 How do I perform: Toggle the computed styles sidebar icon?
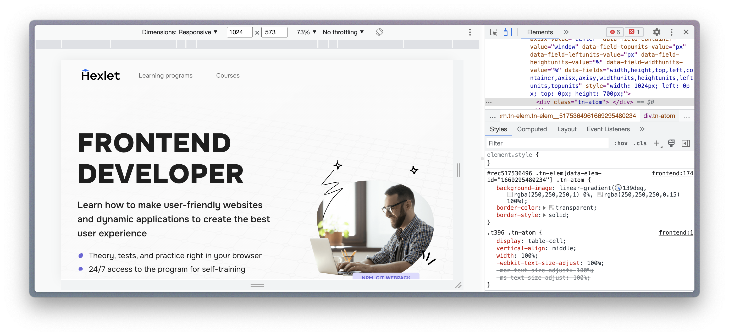click(x=686, y=143)
